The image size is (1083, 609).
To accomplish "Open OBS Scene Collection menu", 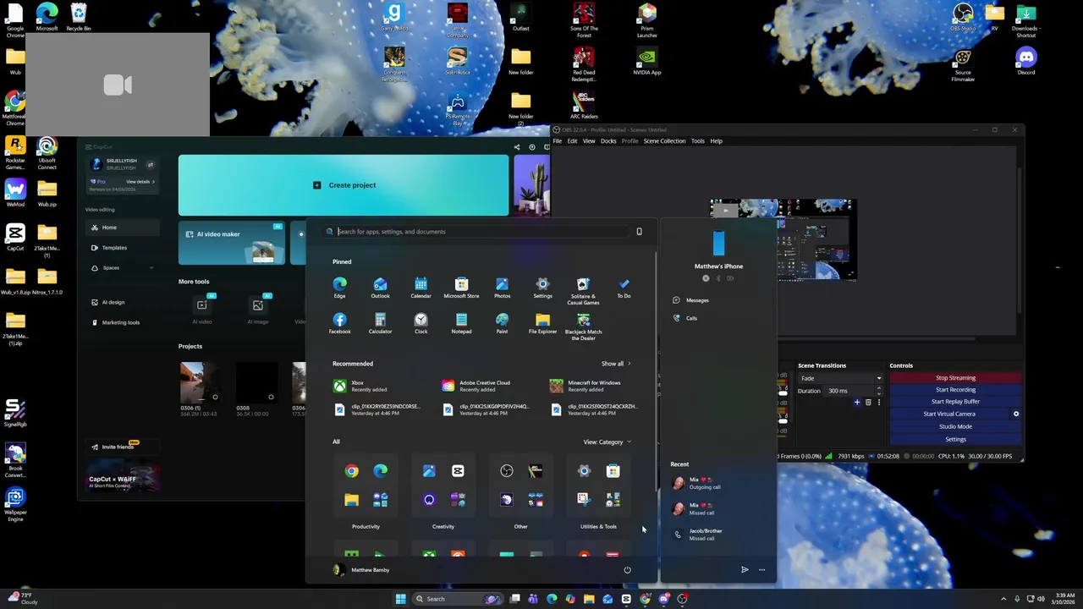I will point(664,141).
